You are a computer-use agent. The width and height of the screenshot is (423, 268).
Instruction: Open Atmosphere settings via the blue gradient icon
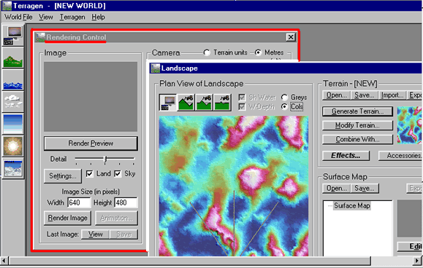(12, 124)
